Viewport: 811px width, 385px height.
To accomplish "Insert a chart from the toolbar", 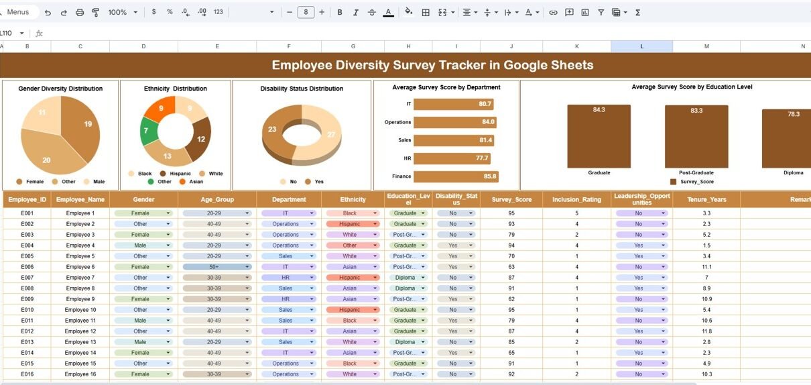I will (x=585, y=12).
